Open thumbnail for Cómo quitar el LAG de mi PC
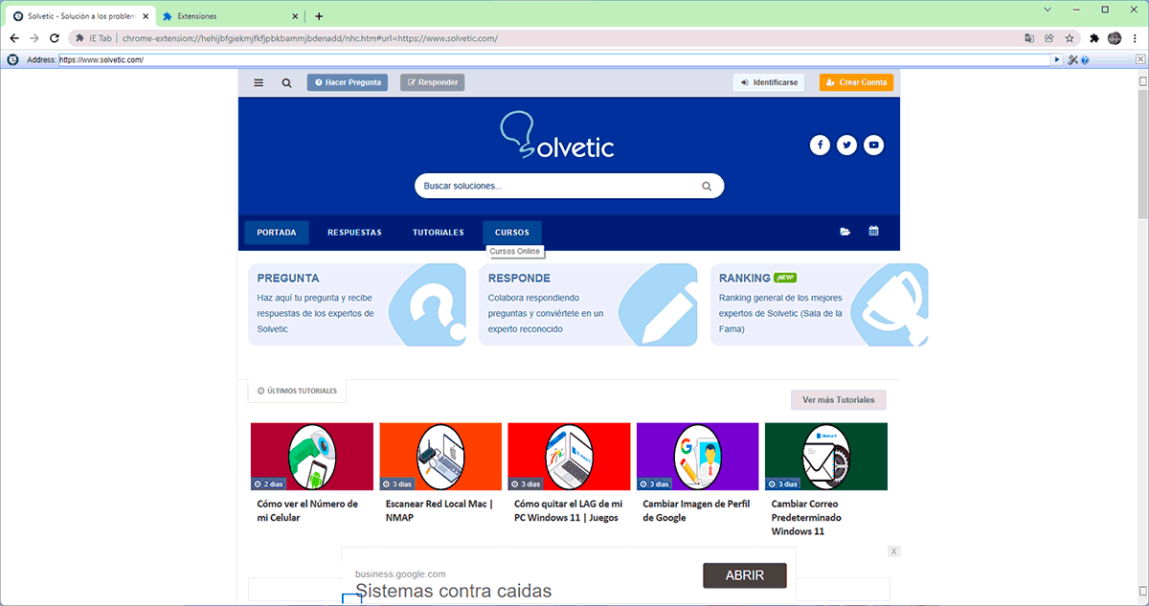 [x=569, y=457]
